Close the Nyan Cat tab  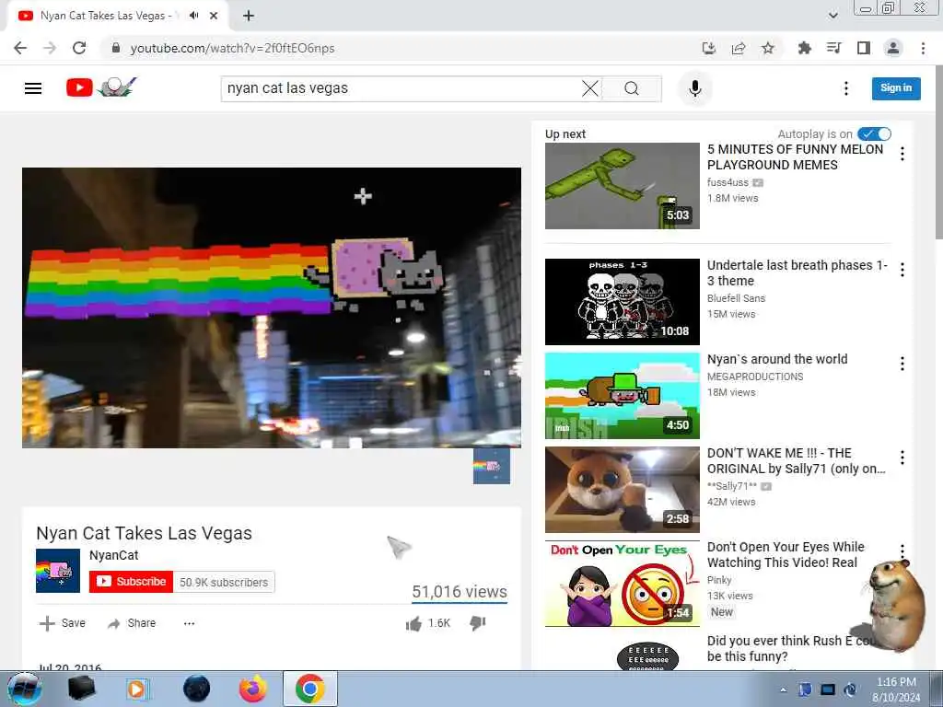(214, 16)
